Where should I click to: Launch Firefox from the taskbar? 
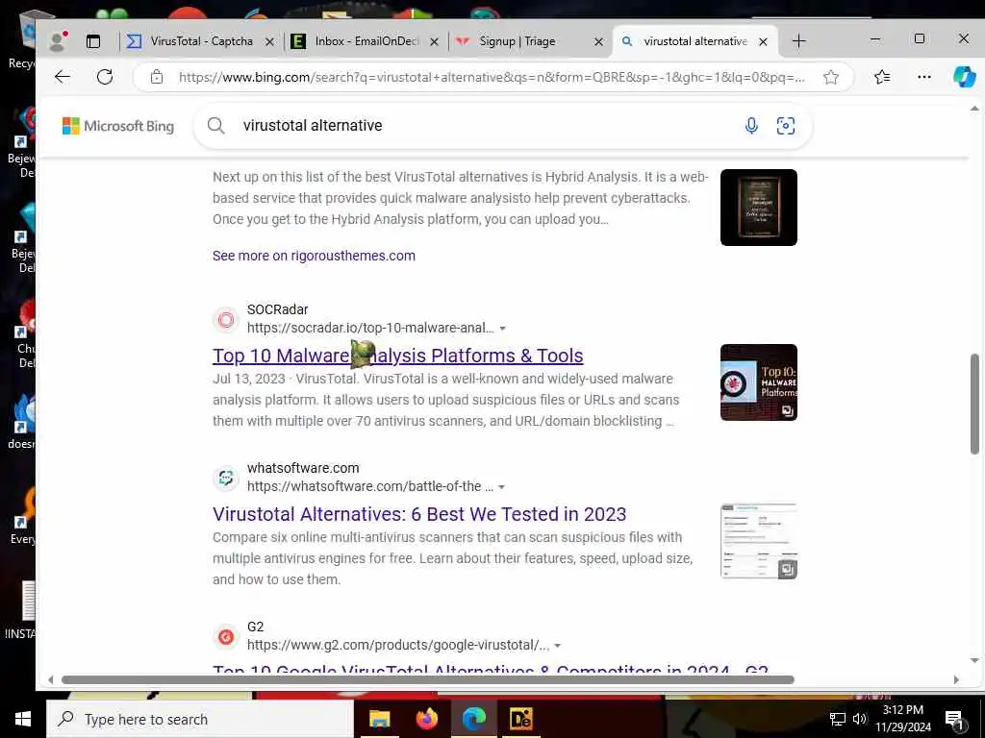[x=426, y=719]
